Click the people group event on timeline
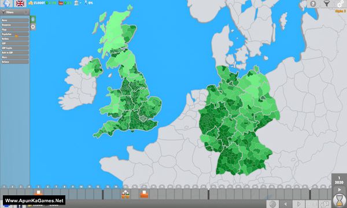The image size is (347, 208). tap(125, 194)
